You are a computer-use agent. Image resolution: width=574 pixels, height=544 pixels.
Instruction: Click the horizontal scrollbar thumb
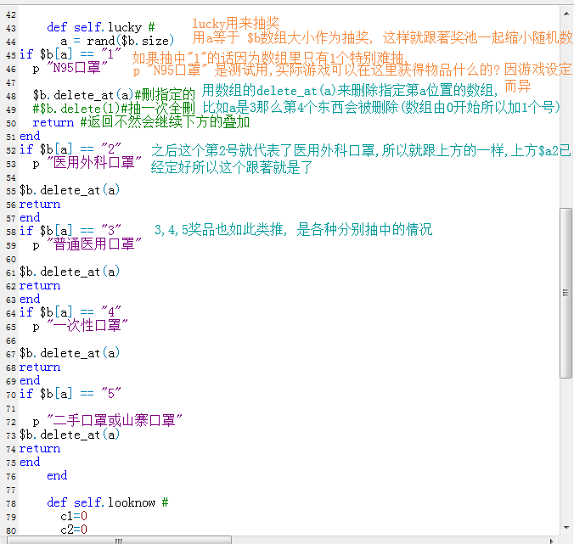click(119, 541)
